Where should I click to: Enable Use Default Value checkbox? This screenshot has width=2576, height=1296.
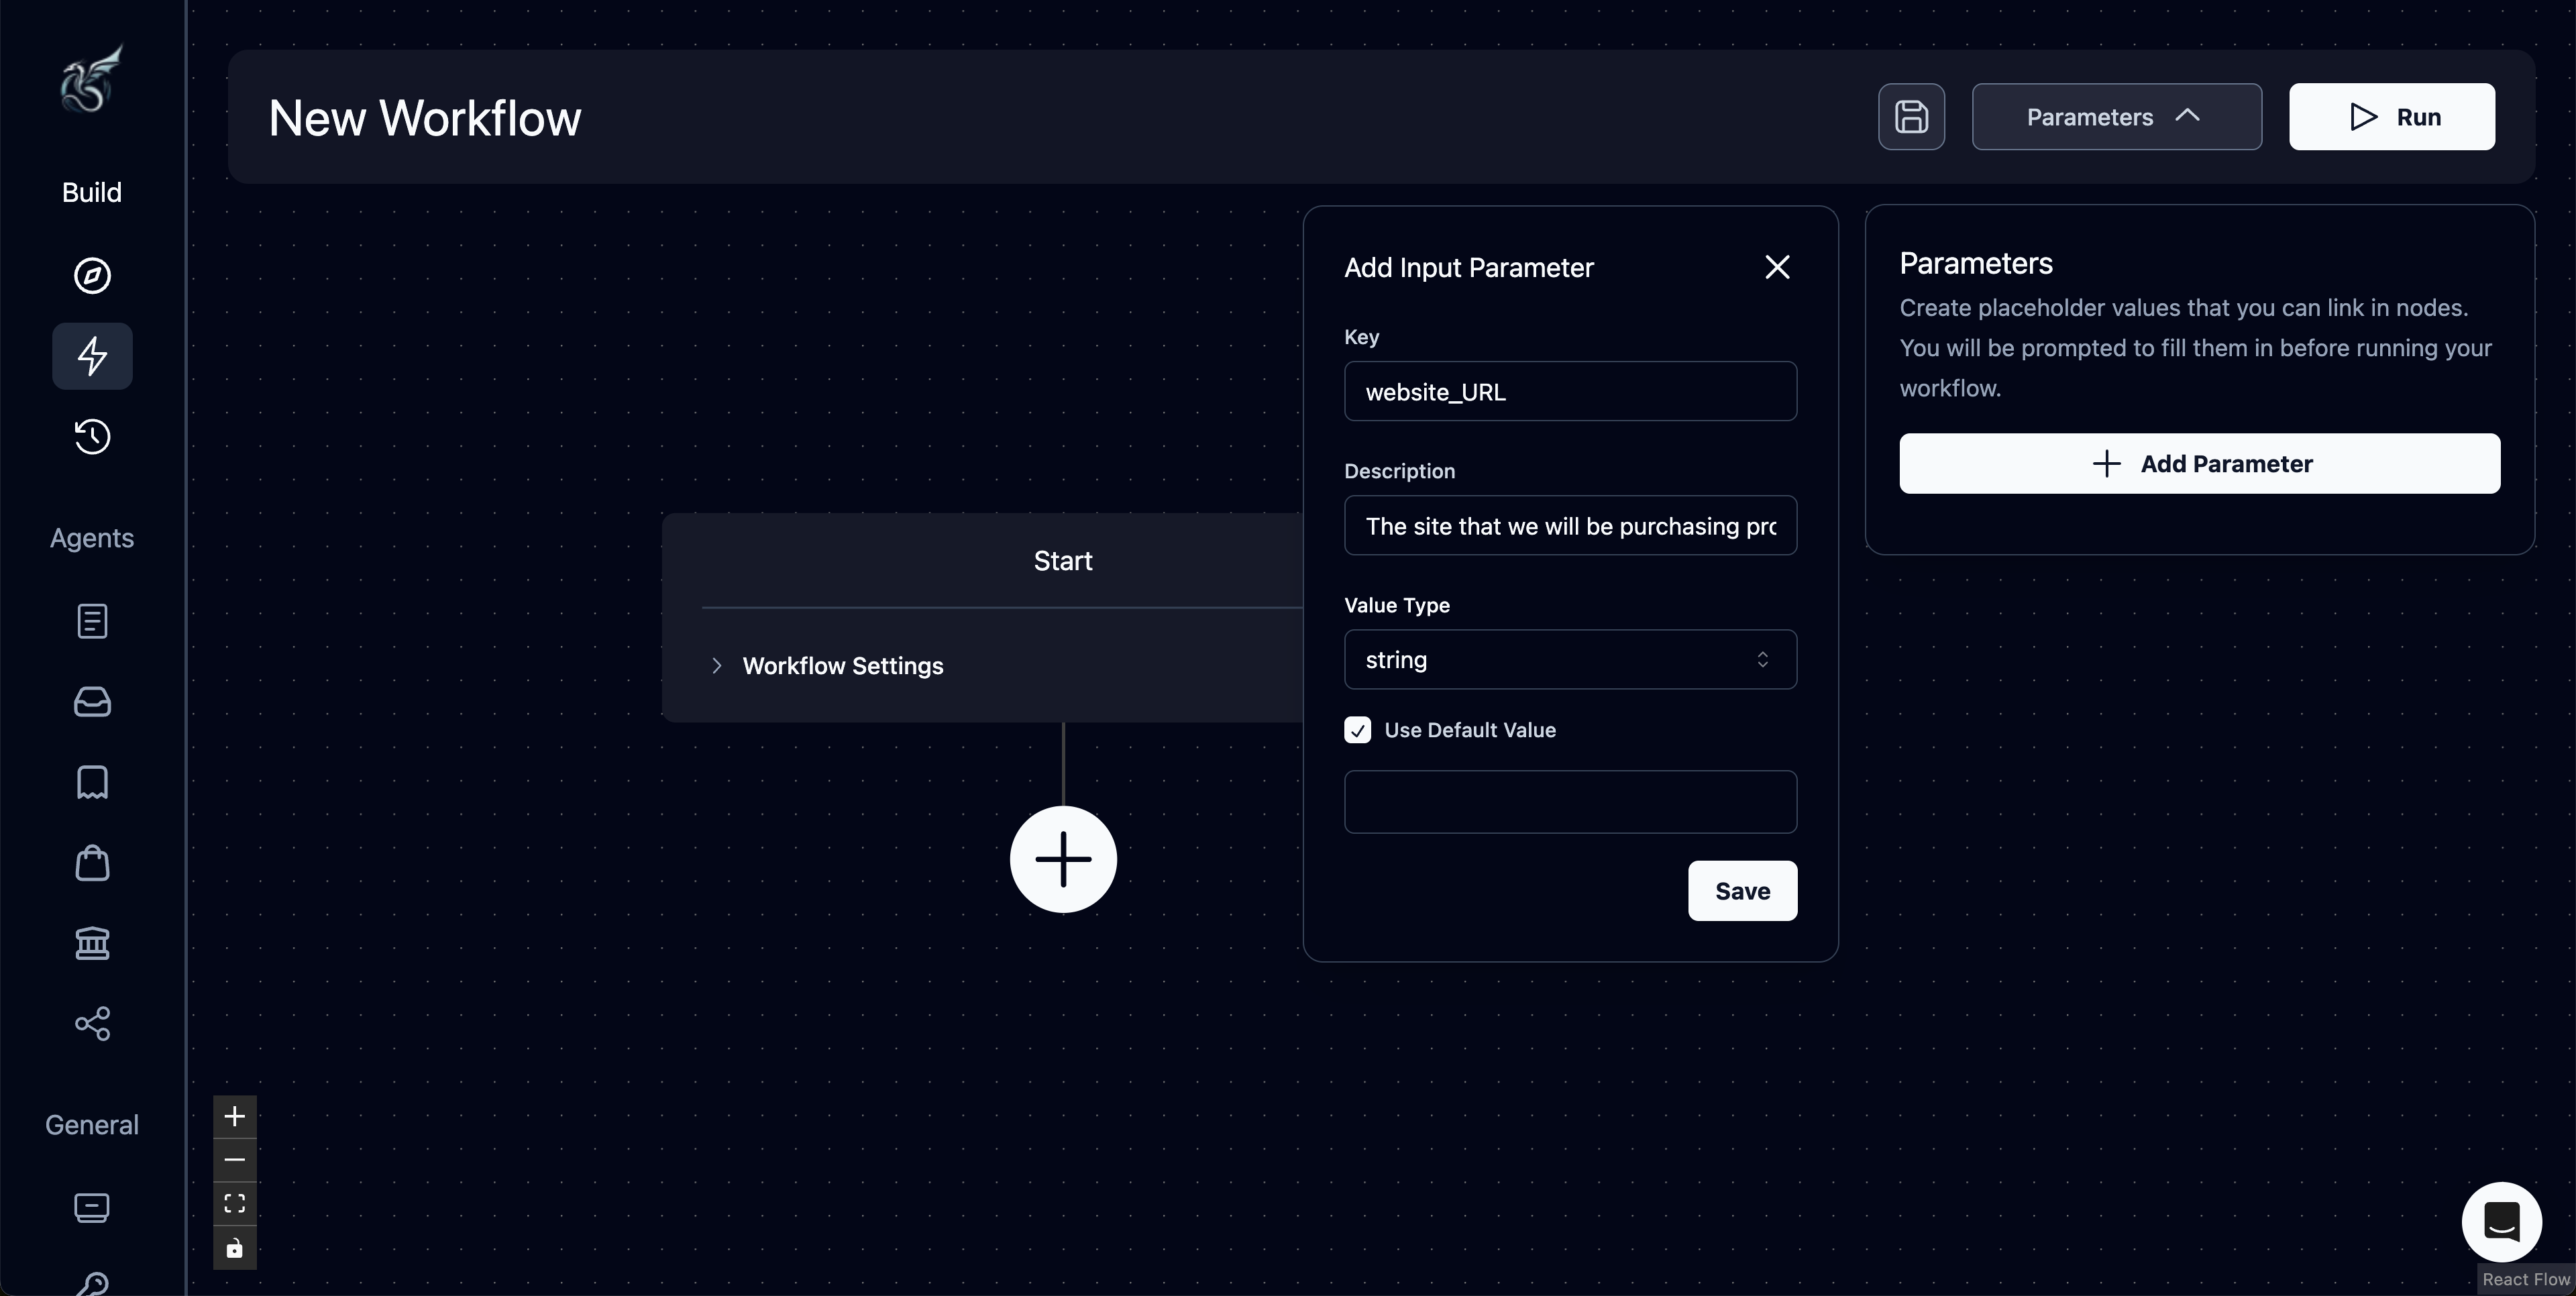coord(1356,730)
